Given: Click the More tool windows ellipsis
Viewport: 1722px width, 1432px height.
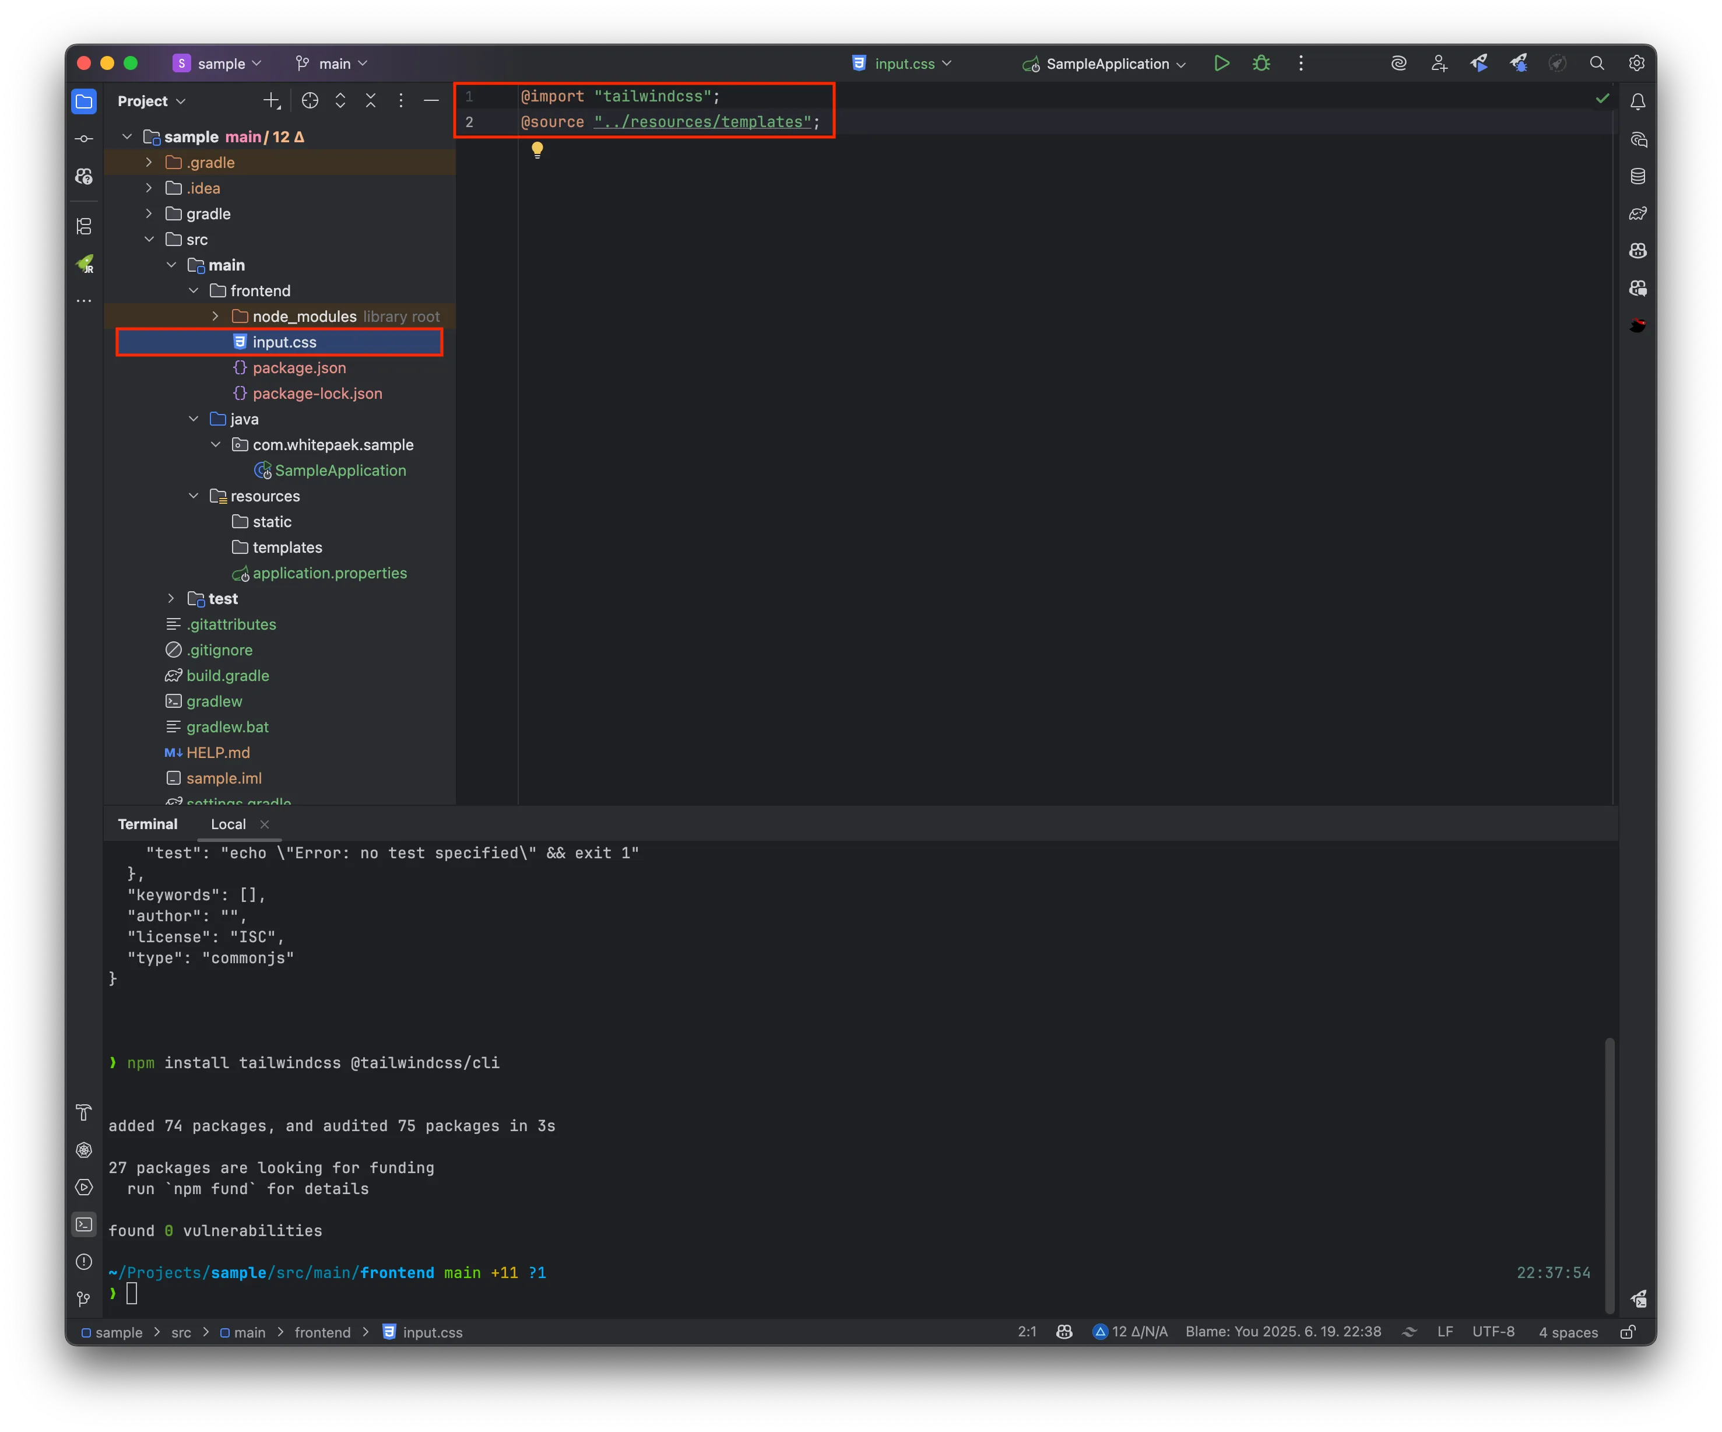Looking at the screenshot, I should (x=83, y=301).
